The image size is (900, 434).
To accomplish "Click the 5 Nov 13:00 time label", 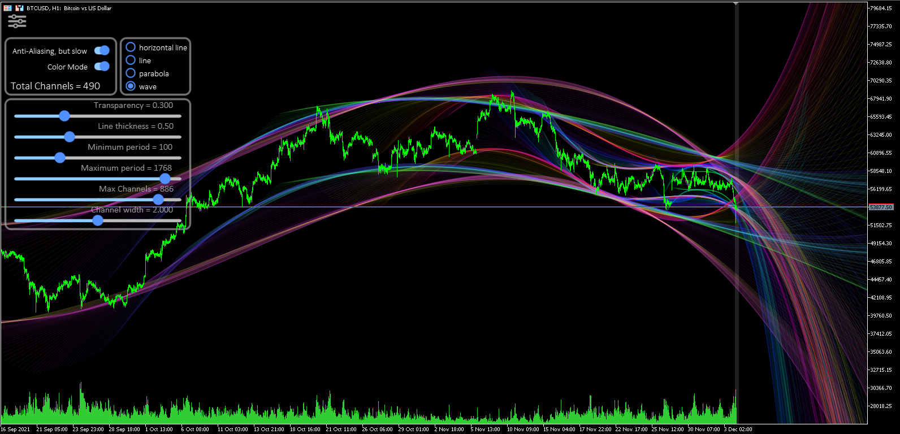I will [485, 429].
